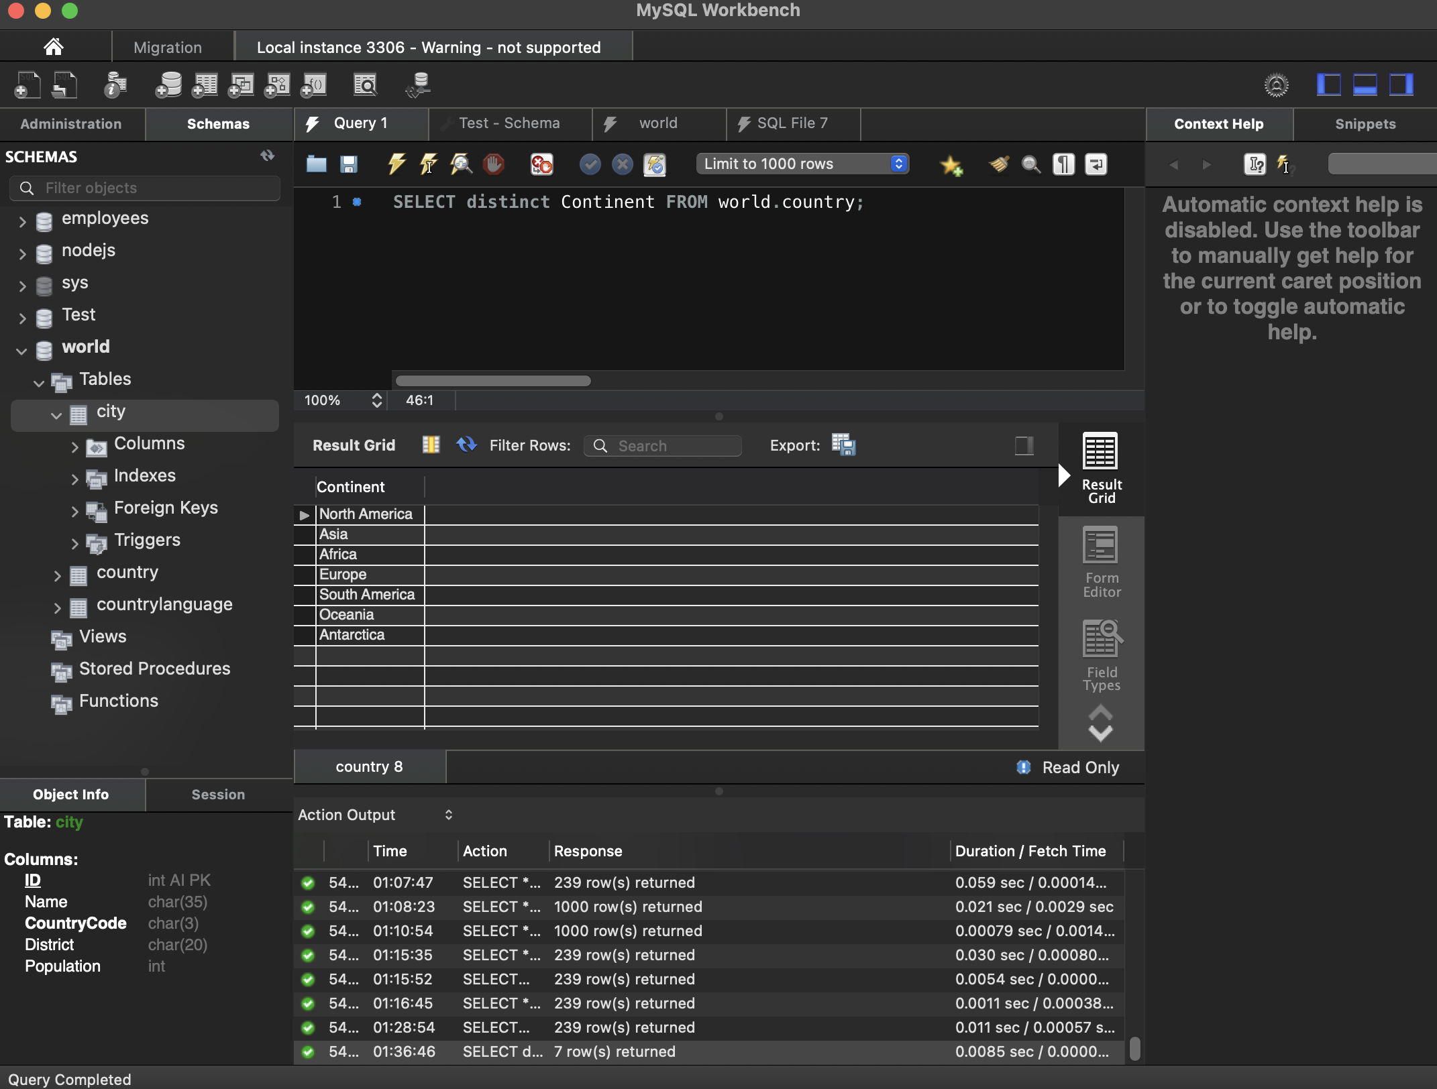Image resolution: width=1437 pixels, height=1089 pixels.
Task: Rollback the transaction X icon
Action: 623,164
